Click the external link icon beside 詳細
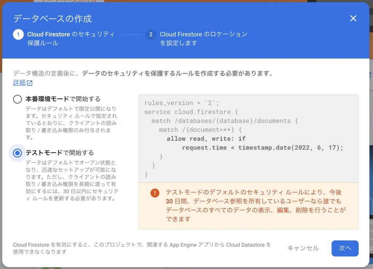The width and height of the screenshot is (373, 269). (x=30, y=83)
